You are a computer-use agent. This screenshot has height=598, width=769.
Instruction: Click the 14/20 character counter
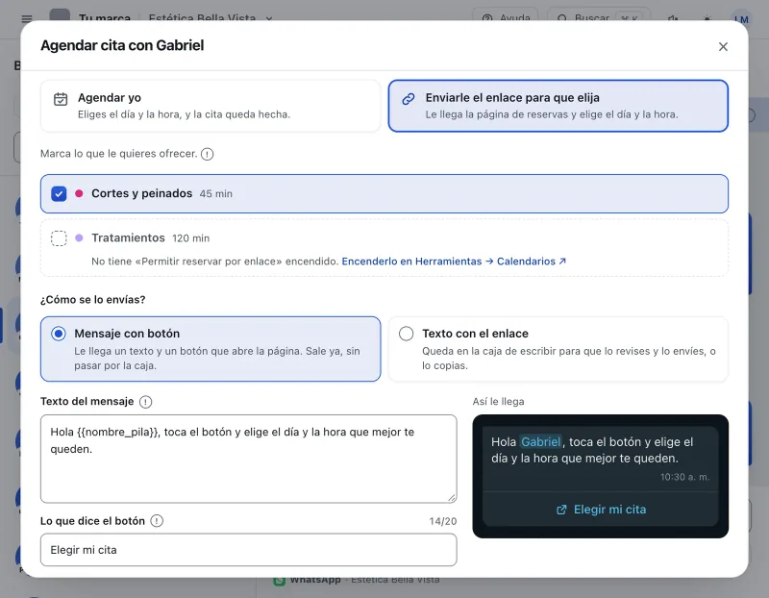coord(443,521)
